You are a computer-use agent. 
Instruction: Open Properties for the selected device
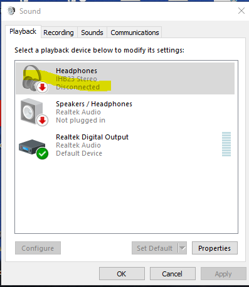click(215, 248)
